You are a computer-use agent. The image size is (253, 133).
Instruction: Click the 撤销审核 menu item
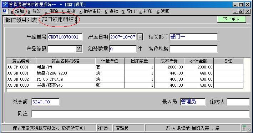(90, 11)
